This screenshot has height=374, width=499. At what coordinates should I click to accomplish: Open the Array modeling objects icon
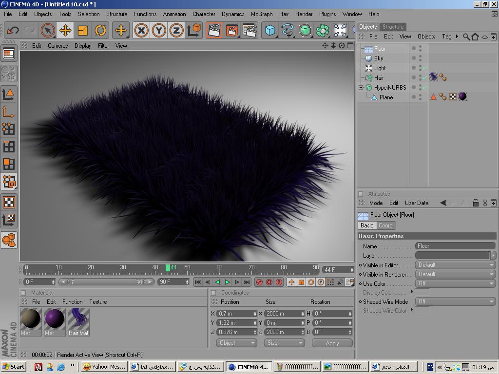click(x=323, y=31)
